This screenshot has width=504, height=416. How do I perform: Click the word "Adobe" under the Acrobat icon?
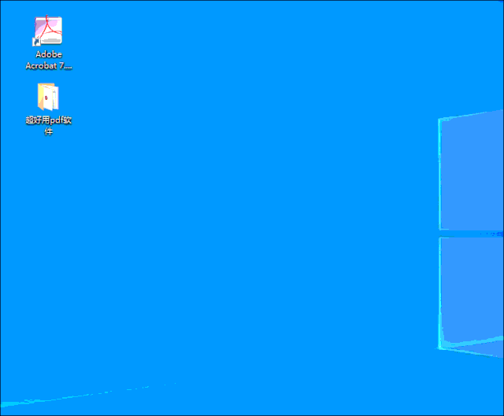point(49,54)
